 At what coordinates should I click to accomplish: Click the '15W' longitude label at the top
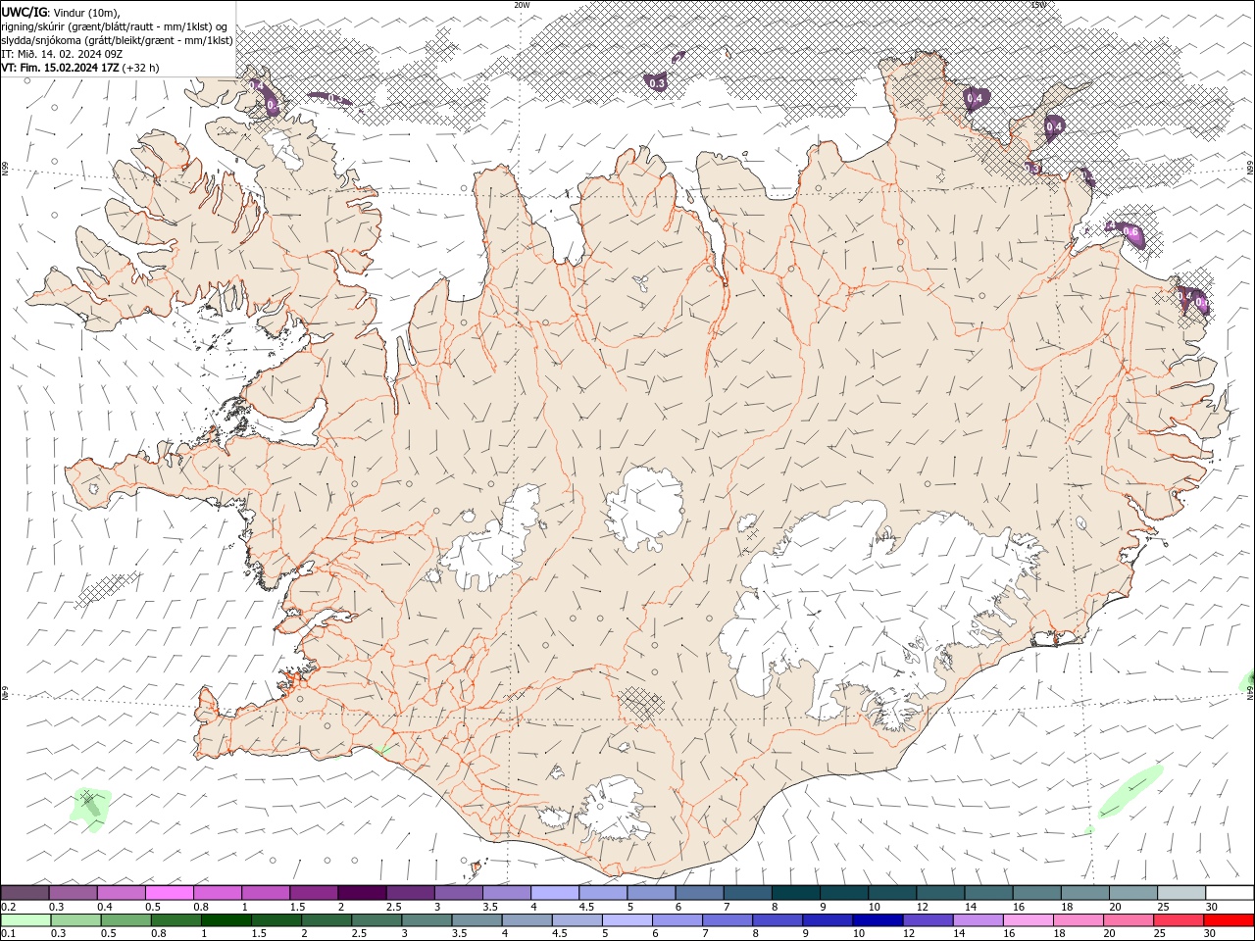tap(1038, 5)
